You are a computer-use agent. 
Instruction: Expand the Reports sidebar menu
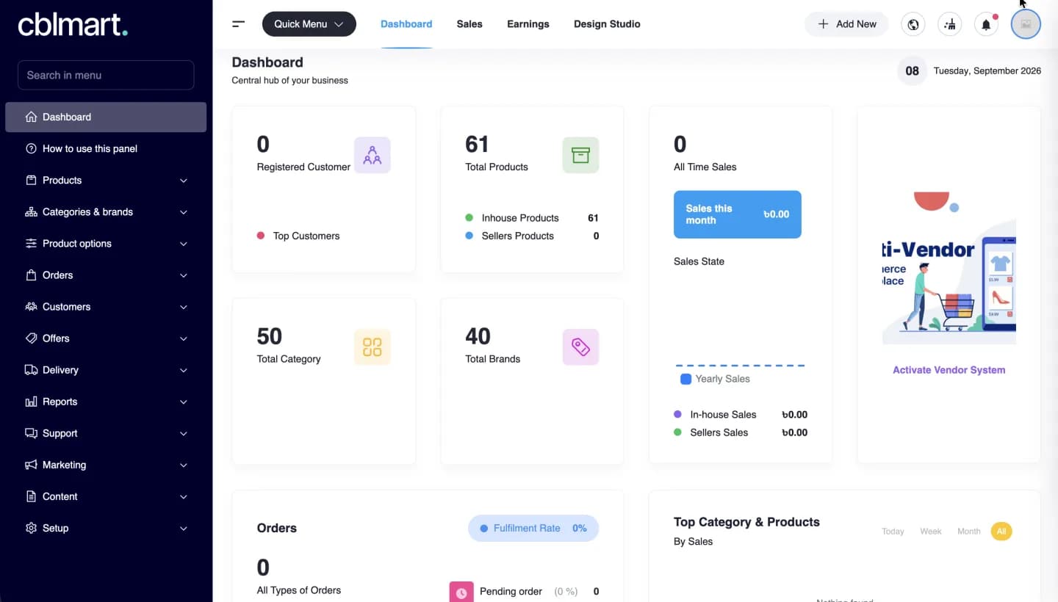tap(106, 402)
